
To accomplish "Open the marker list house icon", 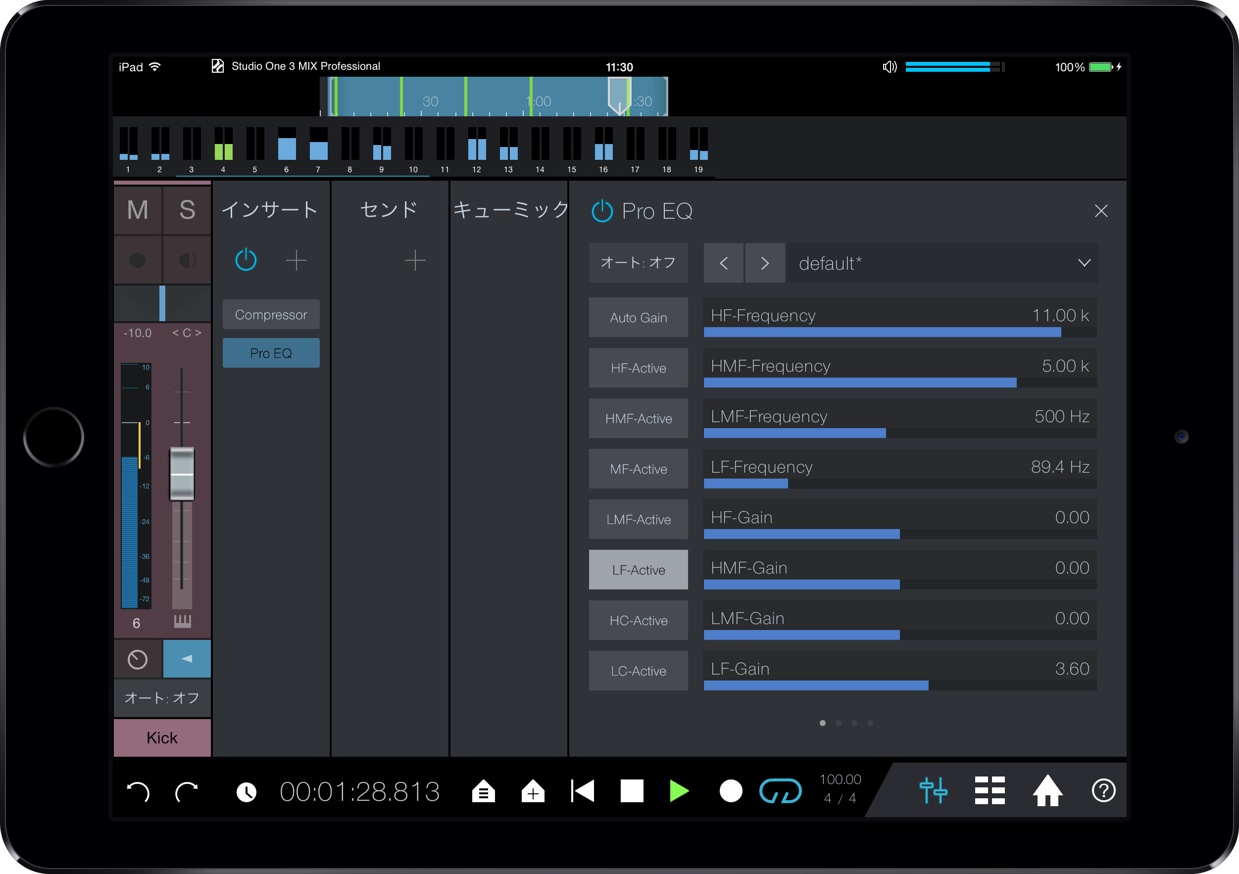I will click(484, 791).
